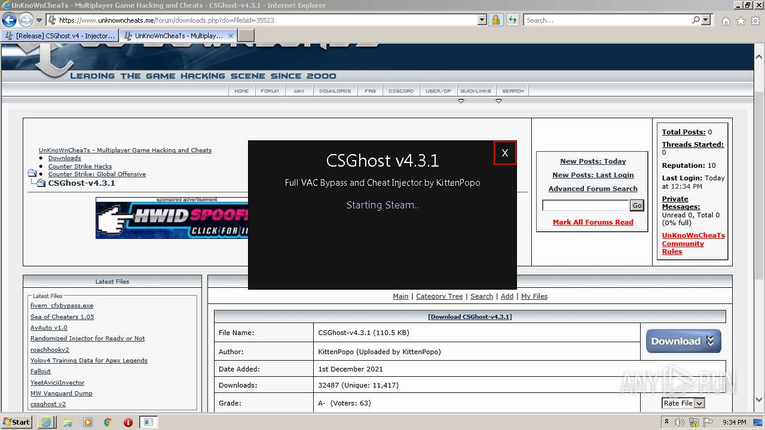Open the SEARCH navigation menu

[513, 91]
